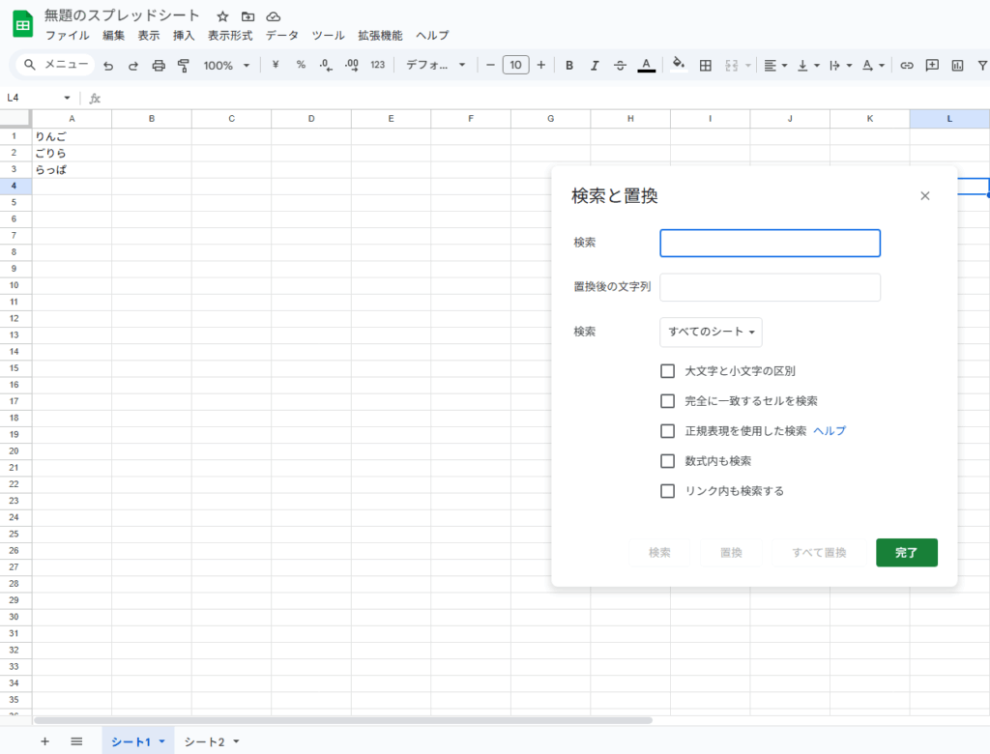Star this spreadsheet

(x=222, y=16)
